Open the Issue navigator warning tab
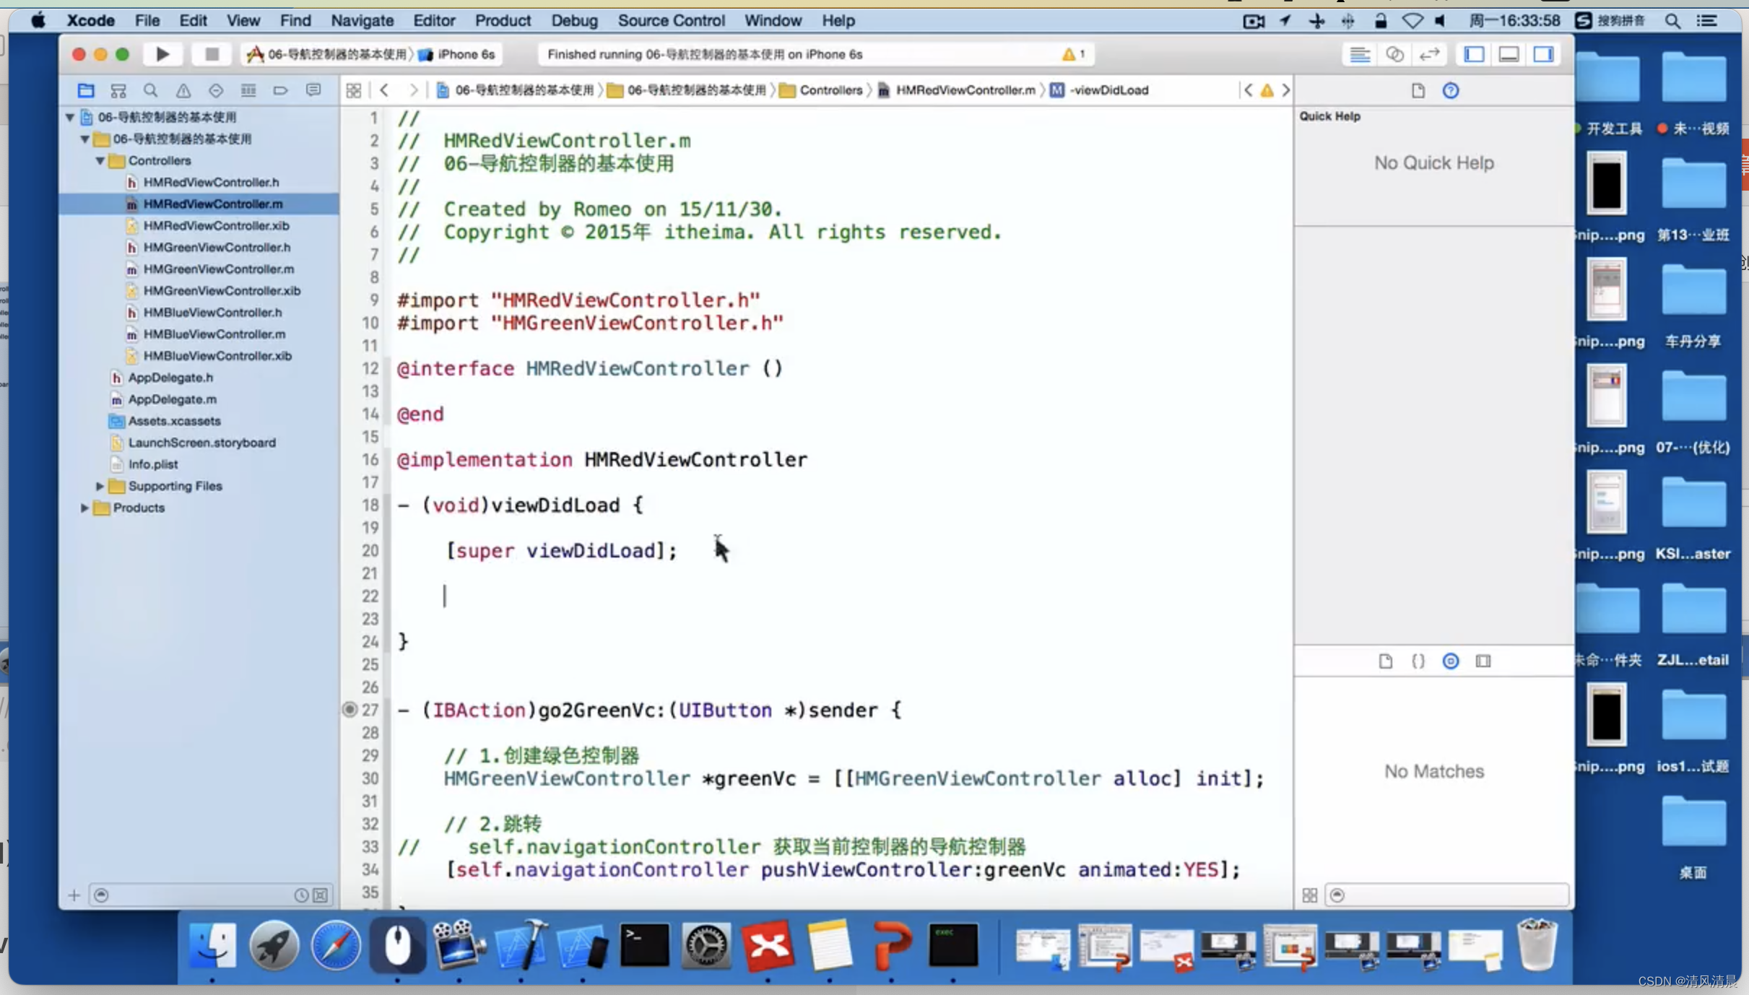Viewport: 1749px width, 995px height. [x=183, y=90]
